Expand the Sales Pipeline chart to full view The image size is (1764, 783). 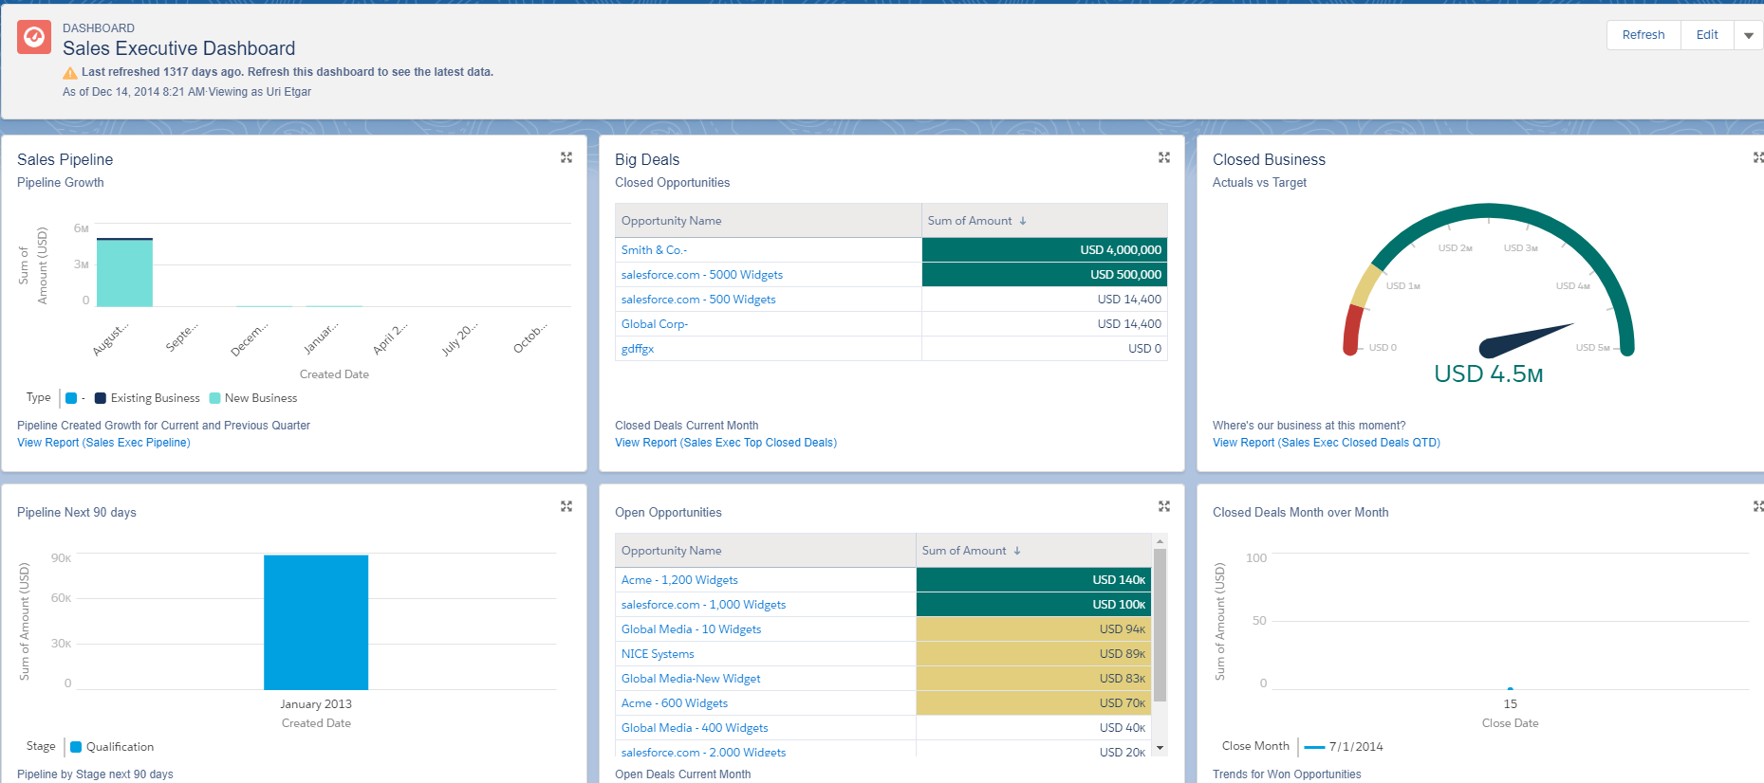point(566,157)
